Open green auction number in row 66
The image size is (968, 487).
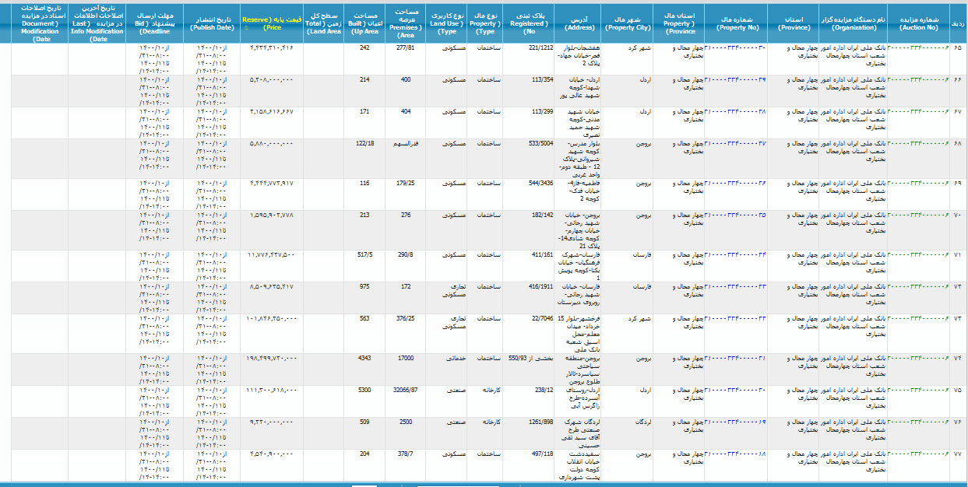point(917,79)
